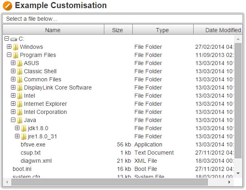Screen dimensions: 246x190
Task: Select the bfsve.exe file
Action: point(33,144)
